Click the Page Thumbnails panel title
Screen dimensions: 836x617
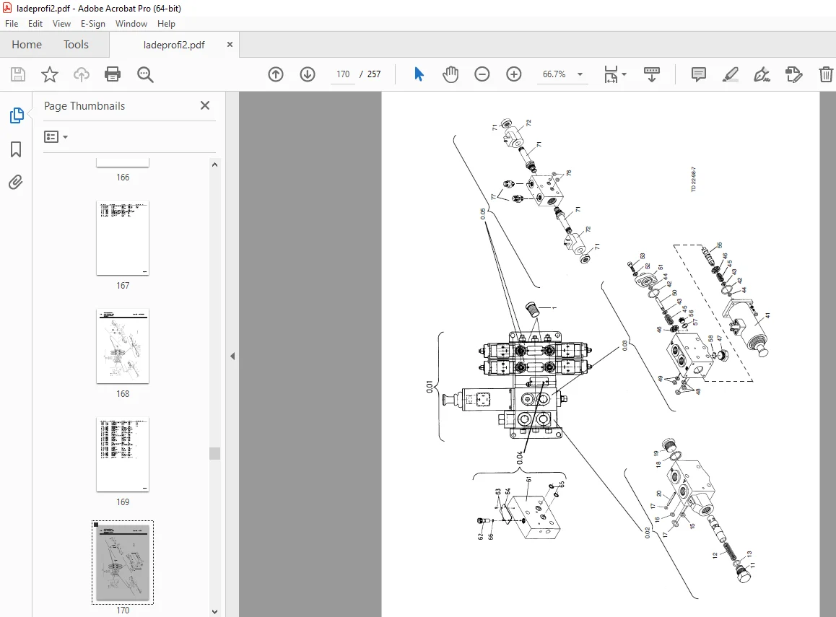coord(84,106)
